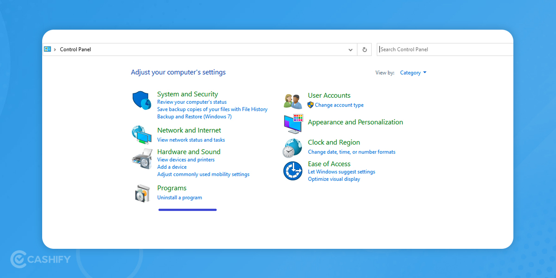Click the Hardware and Sound printer icon
Screen dimensions: 556x278
coord(141,159)
